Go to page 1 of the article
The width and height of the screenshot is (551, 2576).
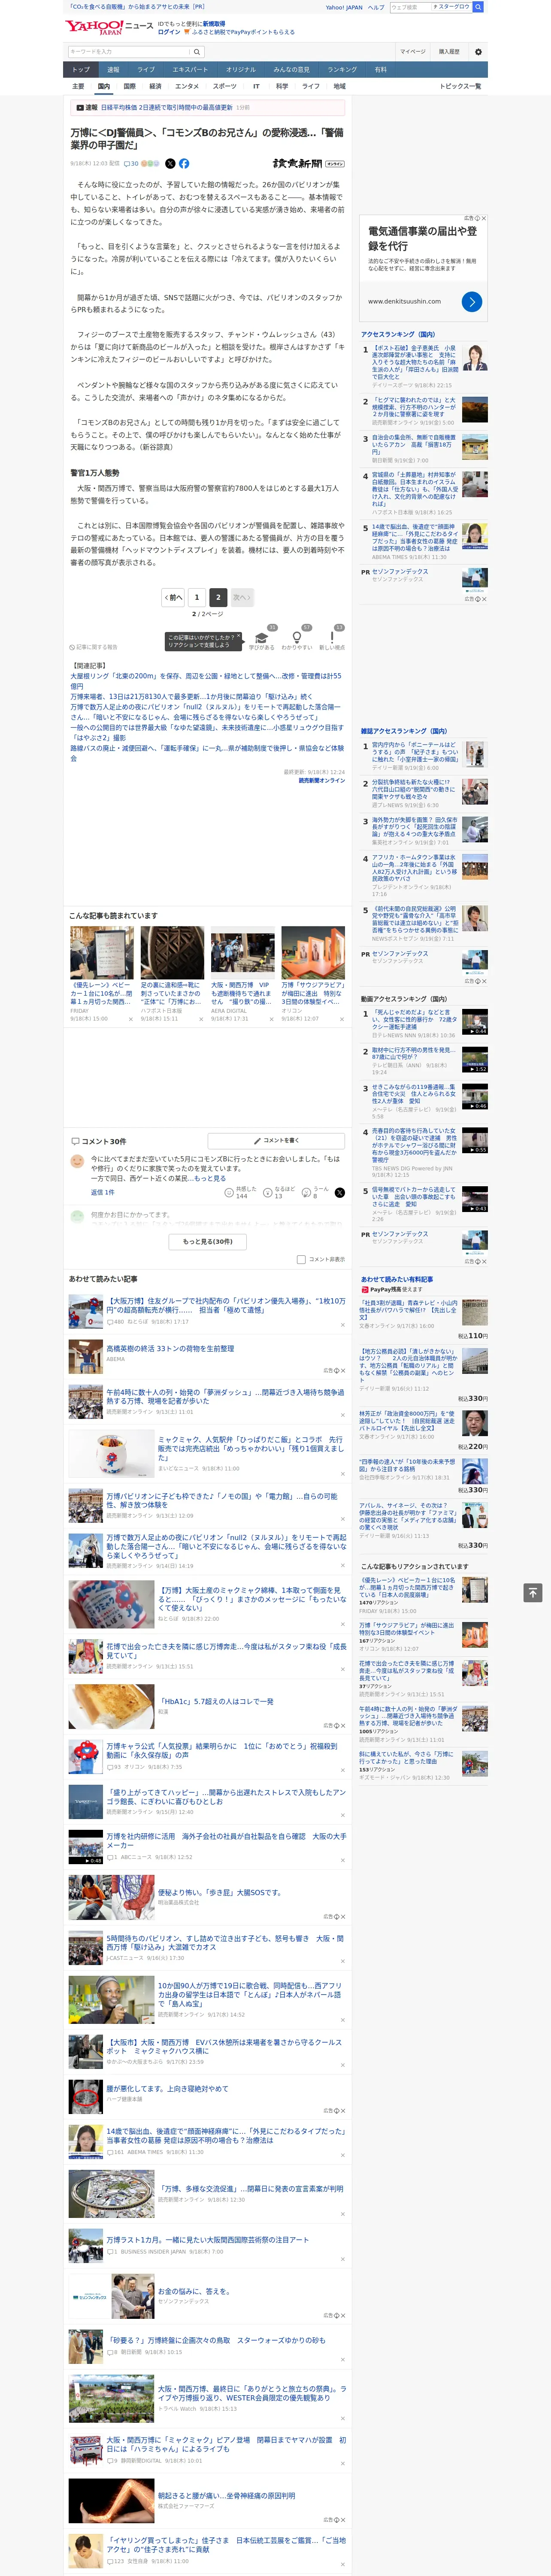tap(196, 597)
